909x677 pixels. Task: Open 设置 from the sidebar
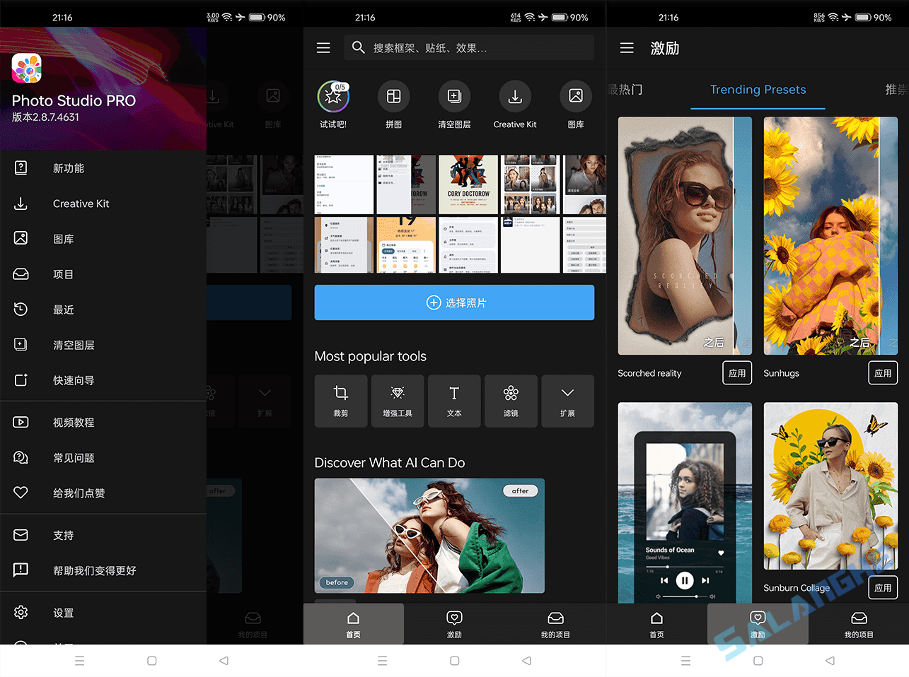[x=63, y=613]
